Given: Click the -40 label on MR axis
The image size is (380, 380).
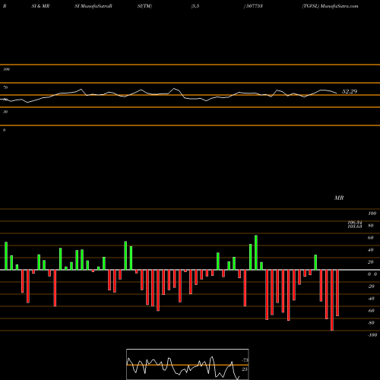Looking at the screenshot, I should point(371,299).
